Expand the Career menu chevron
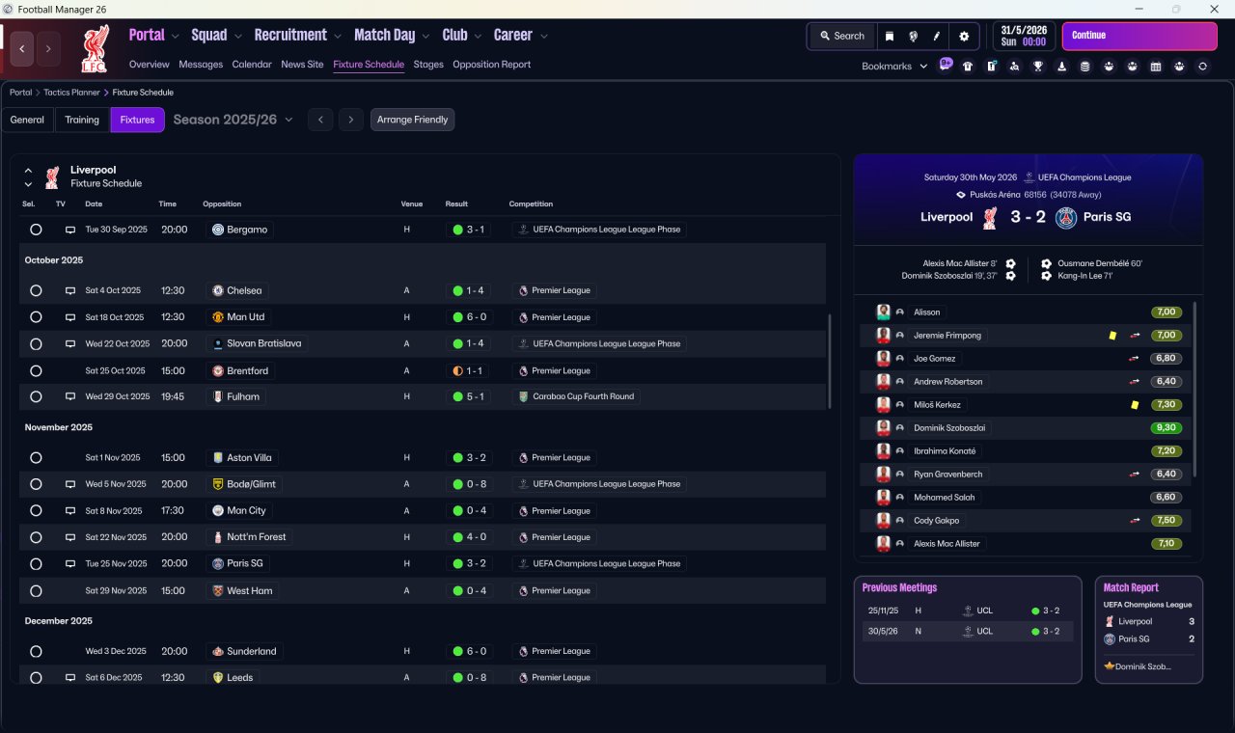The height and width of the screenshot is (733, 1235). 543,37
